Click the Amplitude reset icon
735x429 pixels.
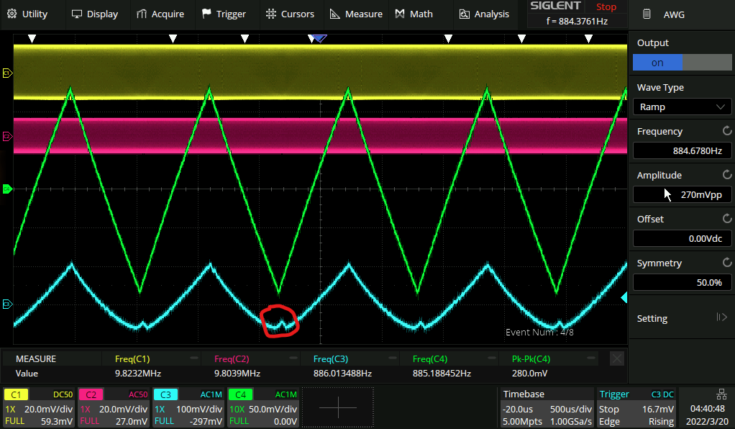pyautogui.click(x=727, y=176)
